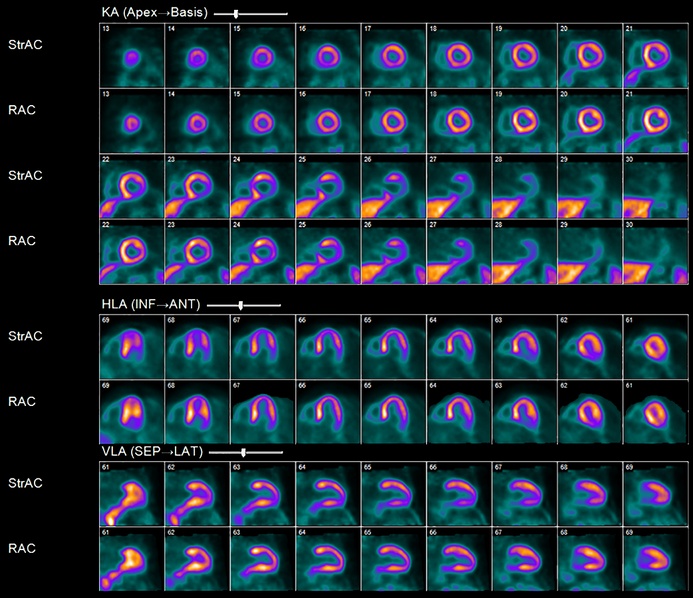
Task: Click the KA (Apex→Basis) section title
Action: point(154,13)
